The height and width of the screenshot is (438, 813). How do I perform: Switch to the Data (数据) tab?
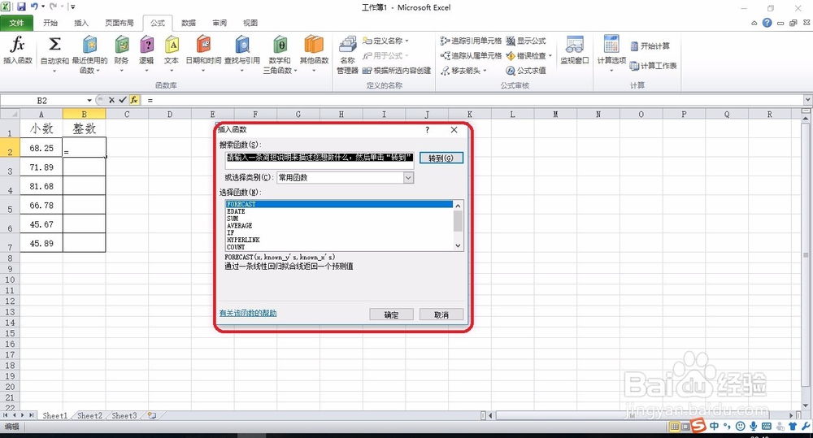189,23
